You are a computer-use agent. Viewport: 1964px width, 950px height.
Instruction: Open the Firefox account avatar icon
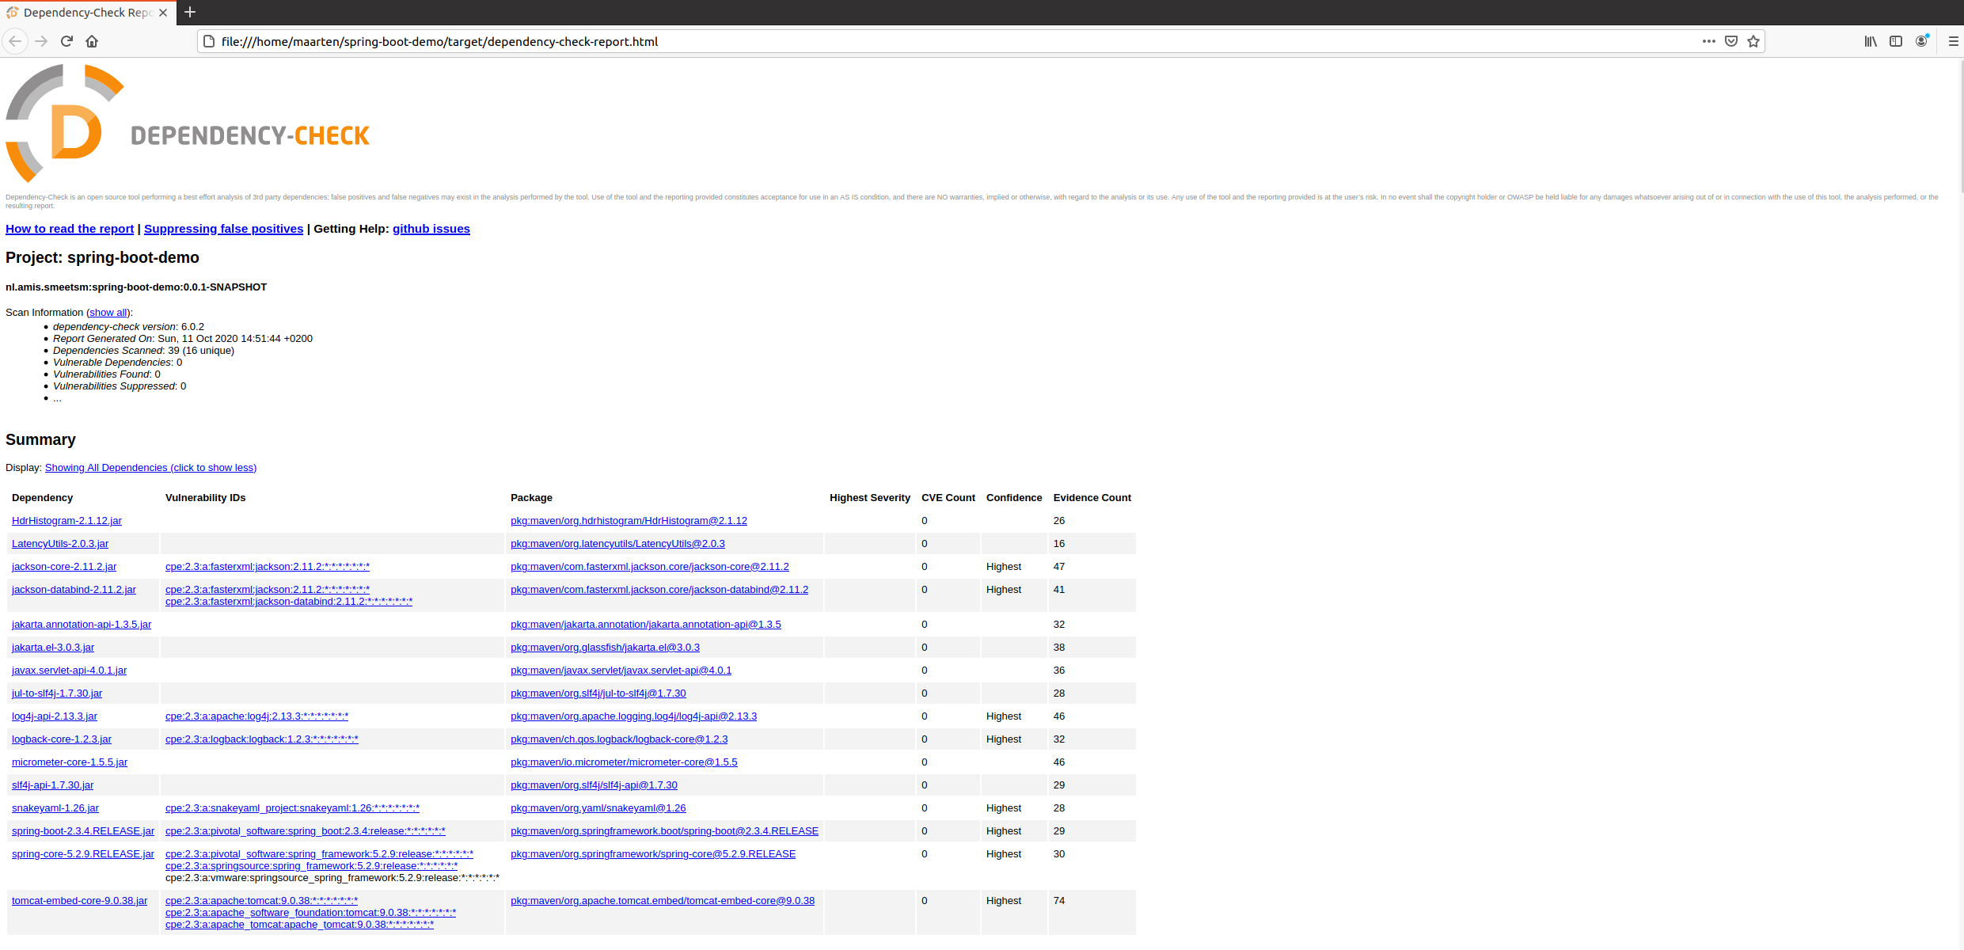(1921, 41)
